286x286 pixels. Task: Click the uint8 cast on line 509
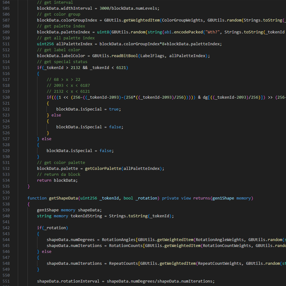tap(103, 32)
